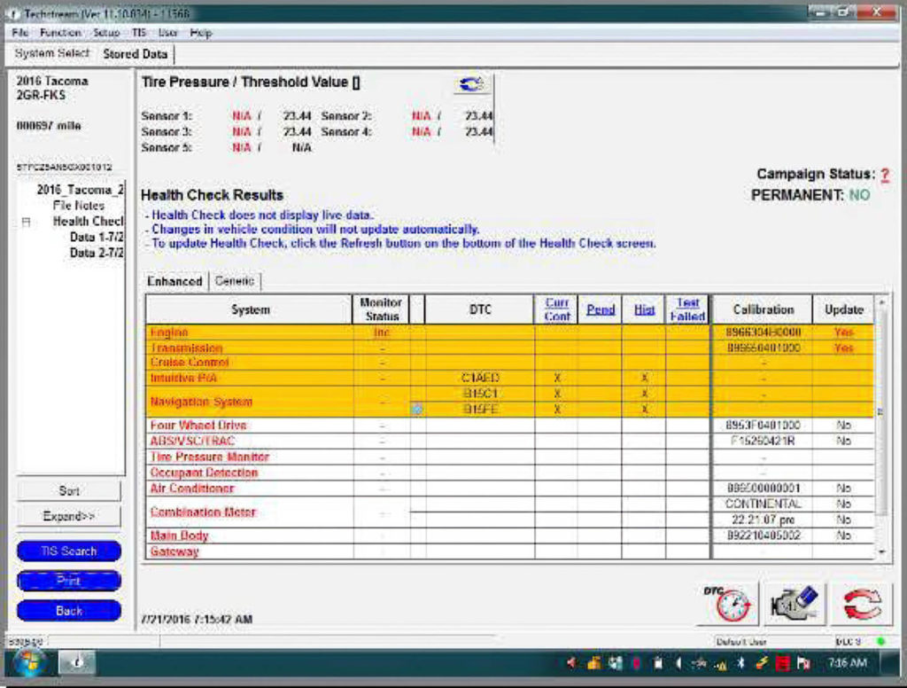The image size is (907, 688).
Task: Open the Engine system link
Action: [x=169, y=332]
